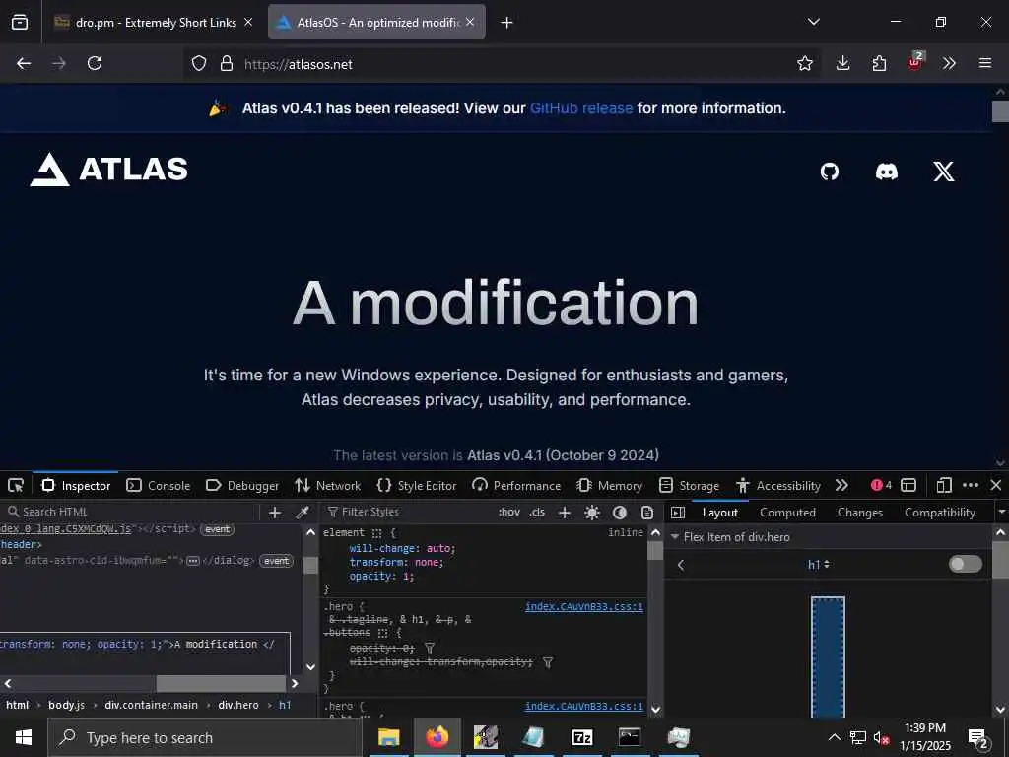This screenshot has width=1009, height=757.
Task: Open the Memory devtools tab
Action: pos(609,485)
